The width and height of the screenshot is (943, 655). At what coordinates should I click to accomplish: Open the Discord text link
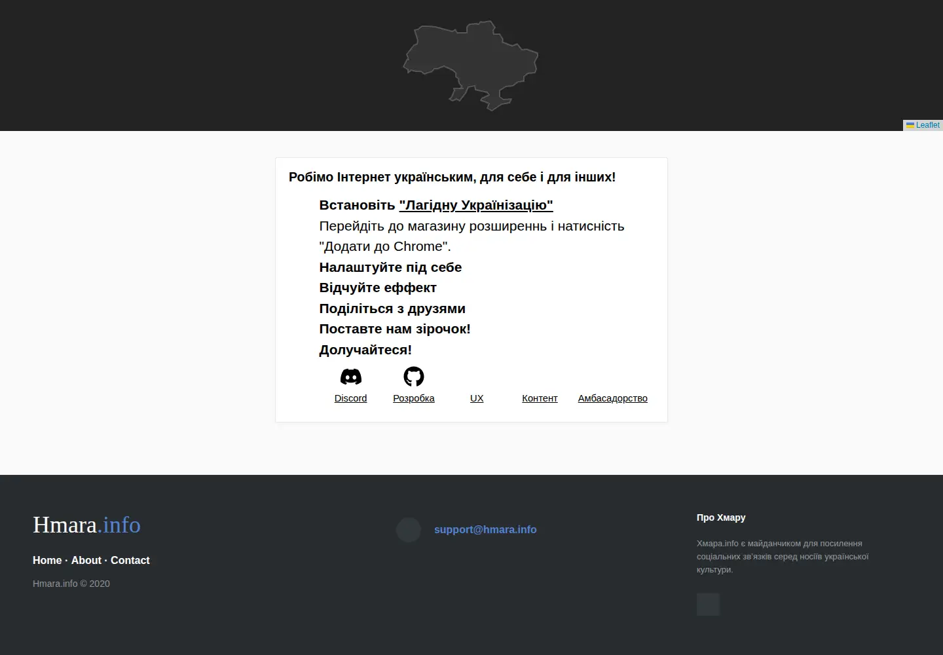click(351, 398)
